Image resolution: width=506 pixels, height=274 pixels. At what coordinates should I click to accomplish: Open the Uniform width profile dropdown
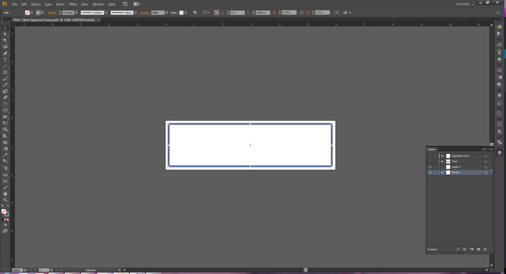click(107, 12)
